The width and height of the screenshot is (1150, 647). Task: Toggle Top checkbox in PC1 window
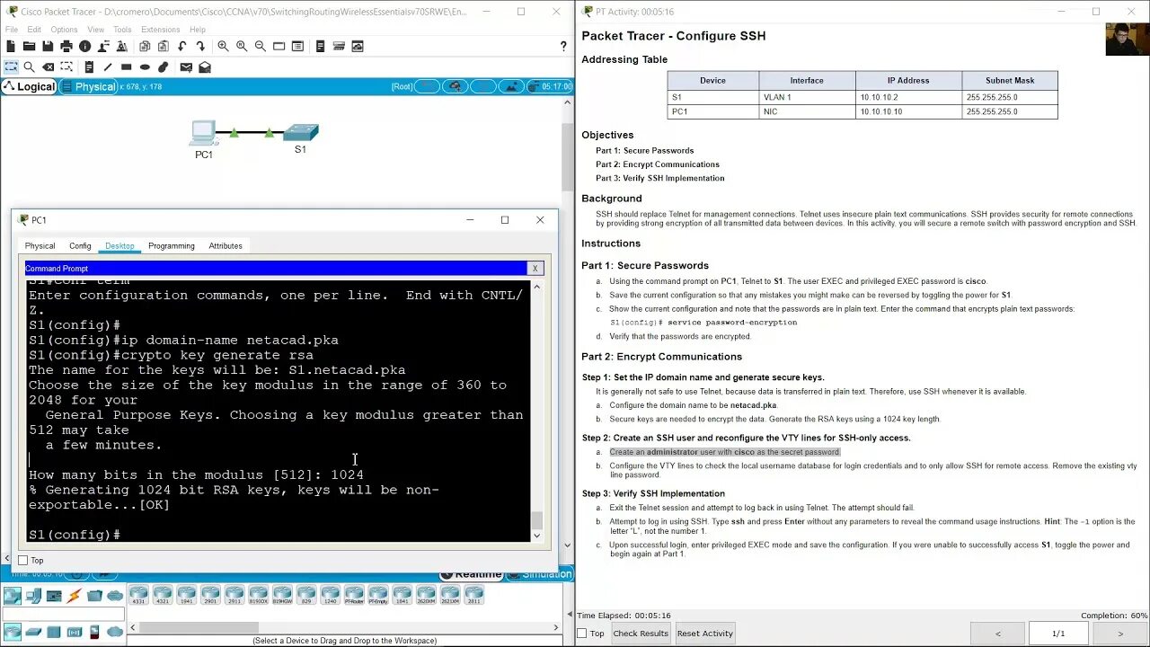[x=23, y=561]
